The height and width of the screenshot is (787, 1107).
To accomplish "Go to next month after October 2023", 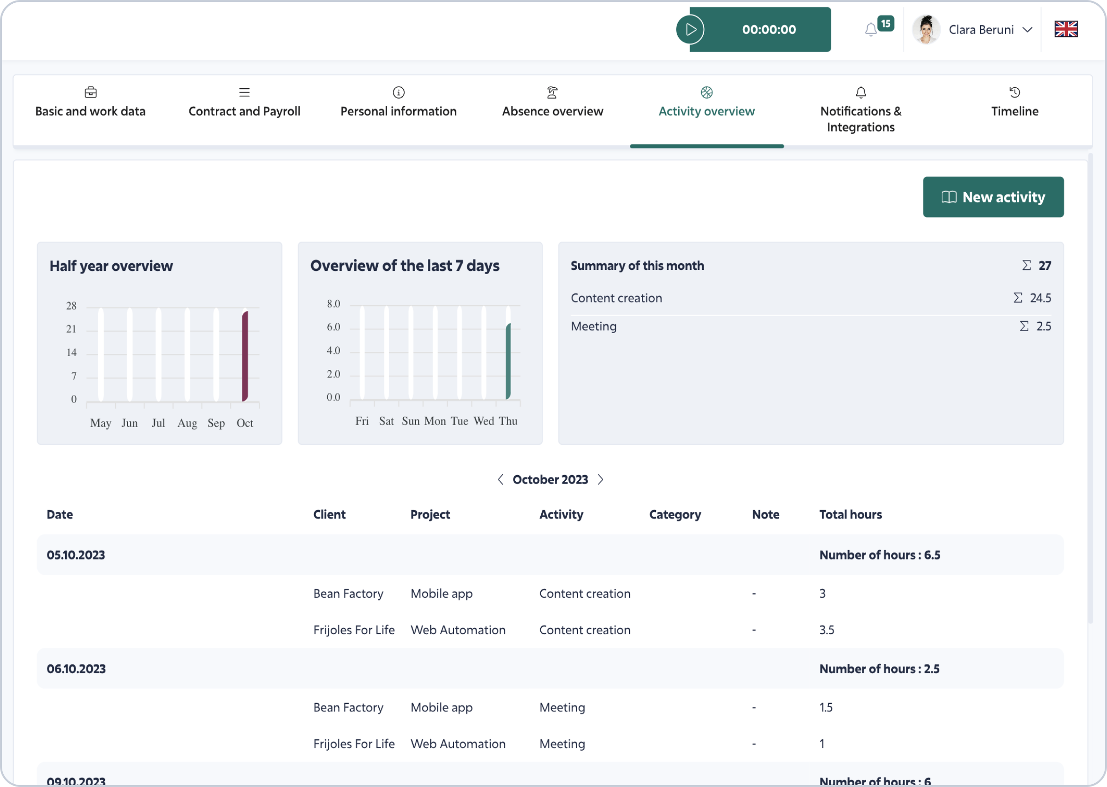I will (601, 479).
